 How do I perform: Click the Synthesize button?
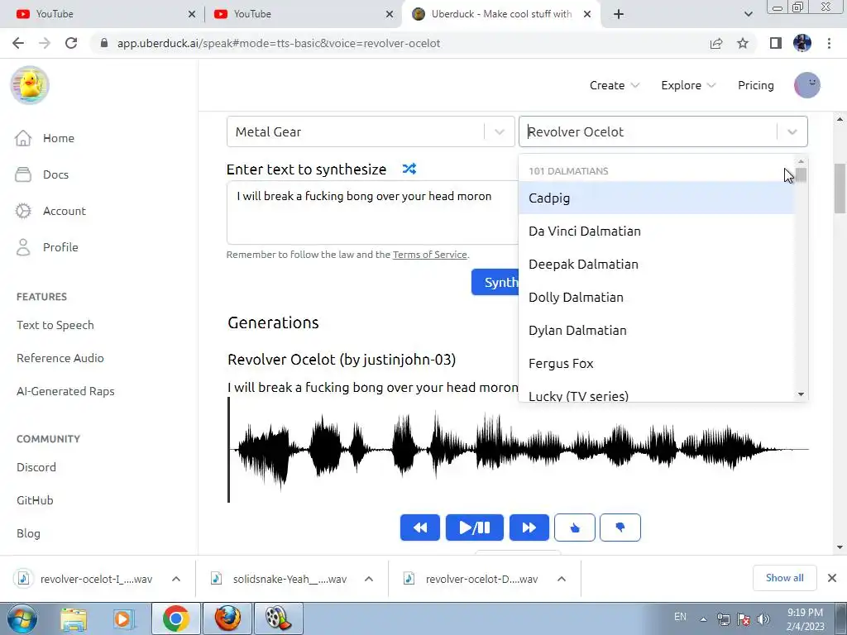point(495,282)
